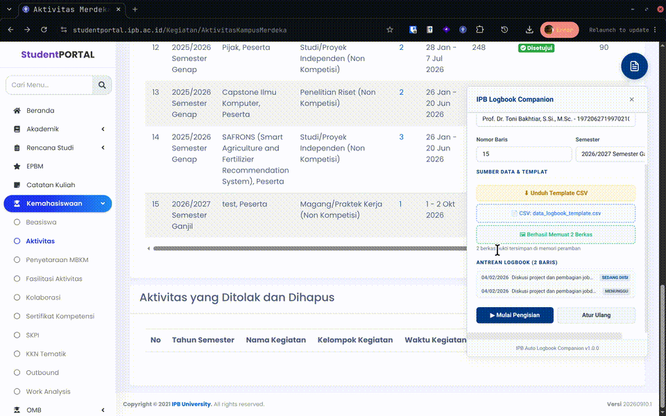Open link 2 in Capstone Ilmu Komputer row

[x=401, y=92]
